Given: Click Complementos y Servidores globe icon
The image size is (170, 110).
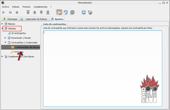Looking at the screenshot, I should point(6,56).
